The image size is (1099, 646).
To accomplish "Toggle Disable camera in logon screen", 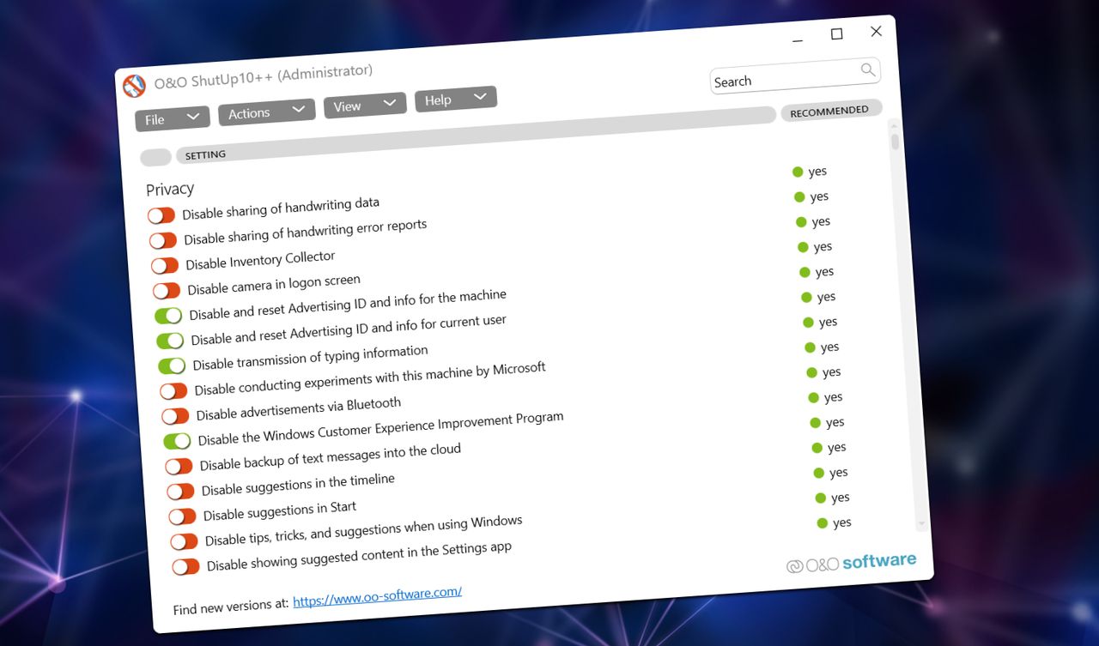I will 166,291.
